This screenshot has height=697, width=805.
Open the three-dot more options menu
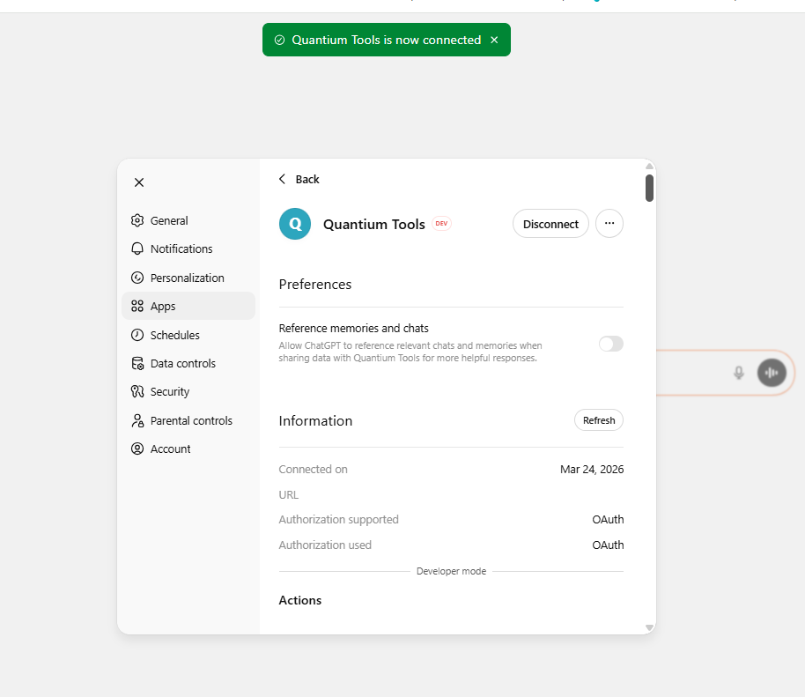pyautogui.click(x=609, y=224)
